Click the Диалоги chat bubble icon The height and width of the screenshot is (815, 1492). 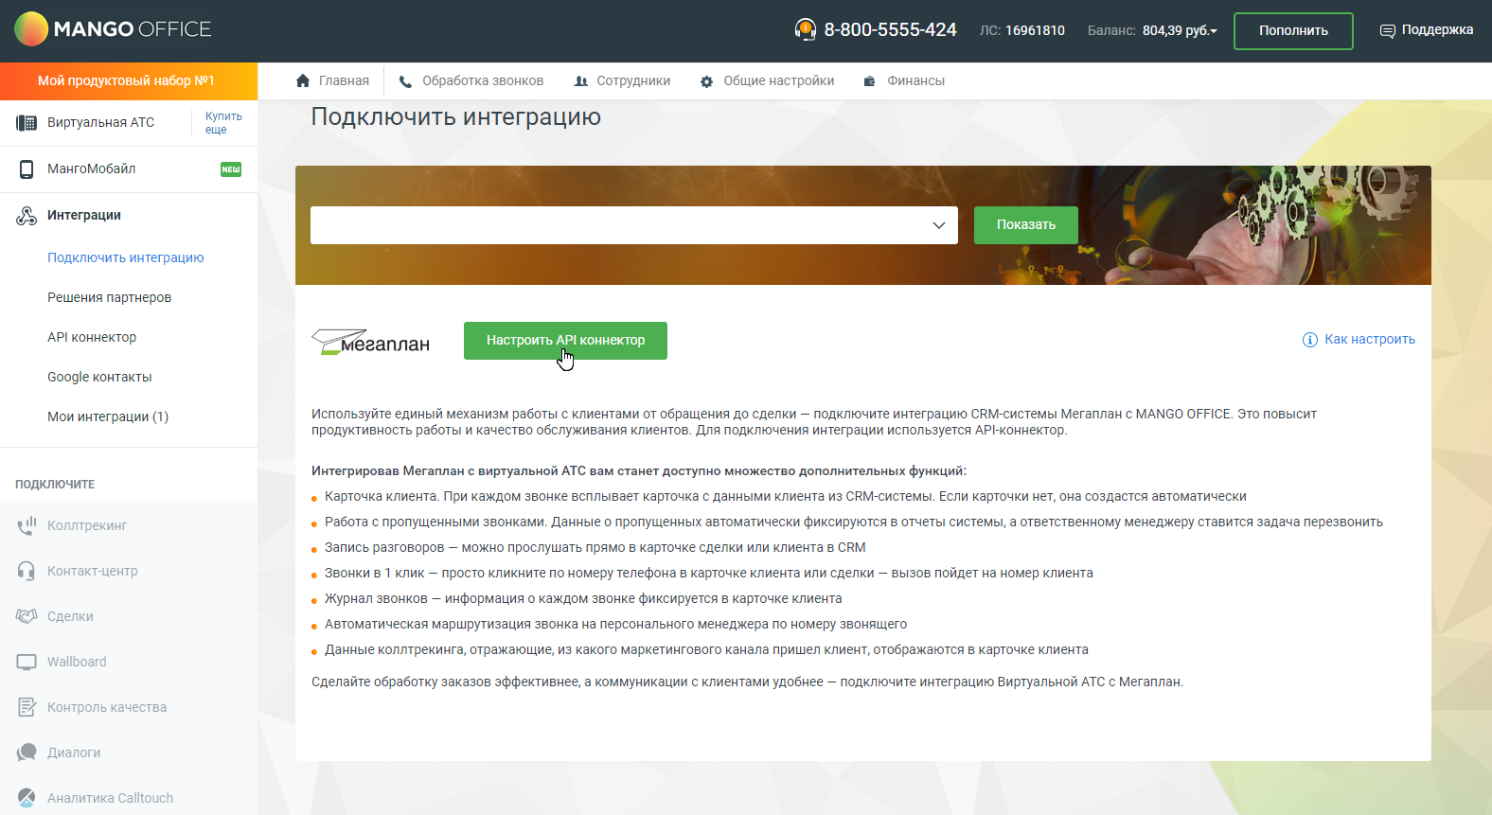tap(27, 753)
